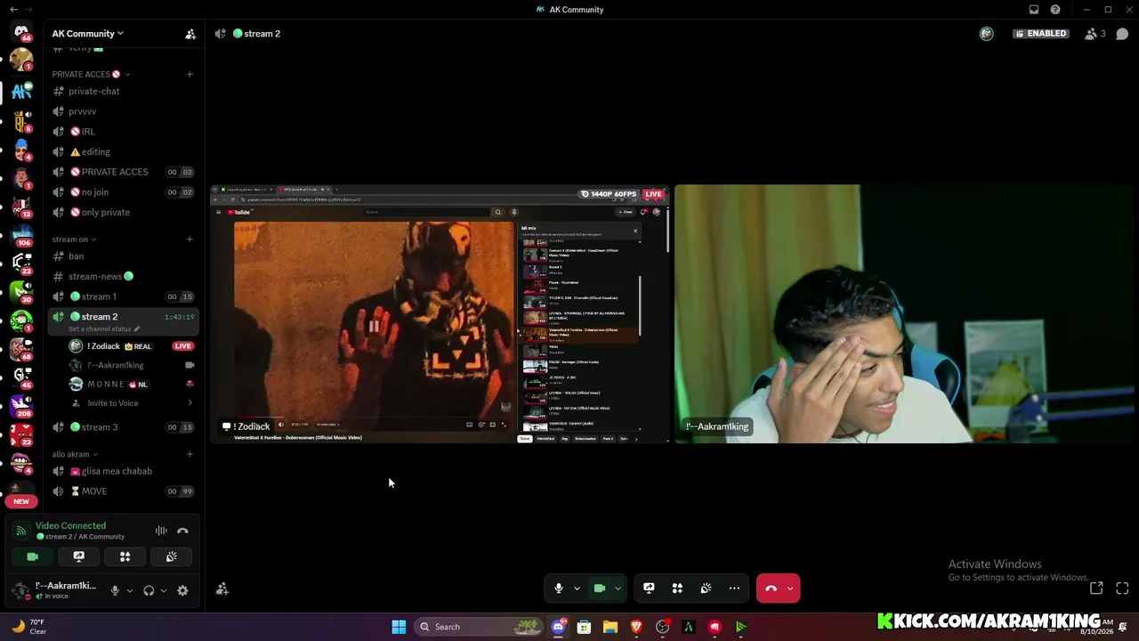Image resolution: width=1139 pixels, height=641 pixels.
Task: Invite people via icon beside AK Community
Action: tap(190, 34)
